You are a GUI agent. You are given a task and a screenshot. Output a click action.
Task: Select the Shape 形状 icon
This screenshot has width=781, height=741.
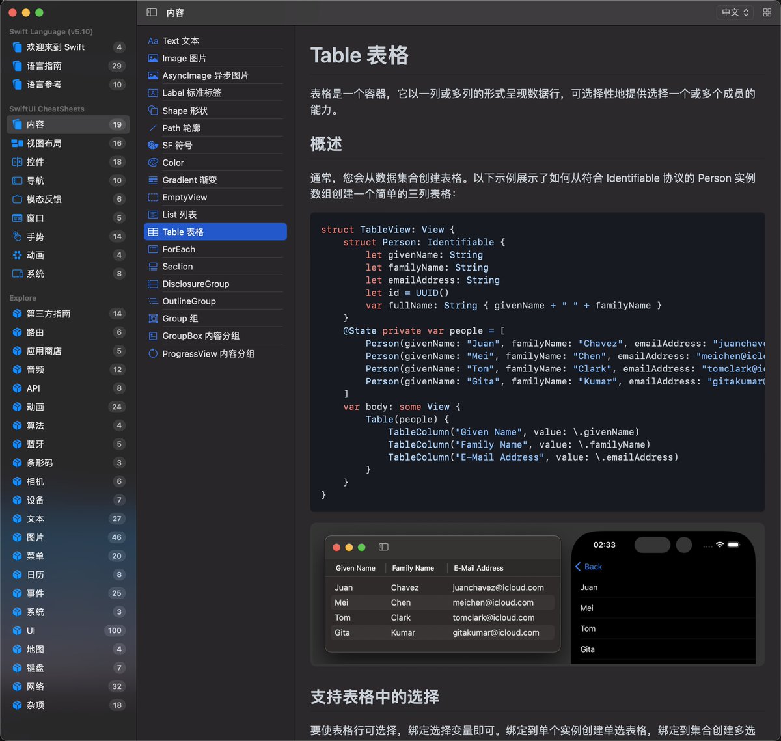click(153, 110)
